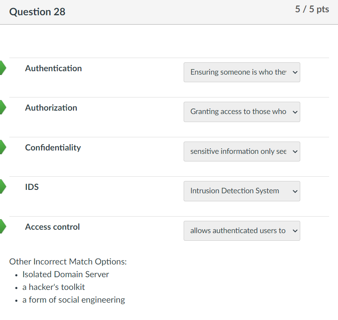The height and width of the screenshot is (320, 338).
Task: Click the chevron on the sensitive information dropdown
Action: coord(295,152)
